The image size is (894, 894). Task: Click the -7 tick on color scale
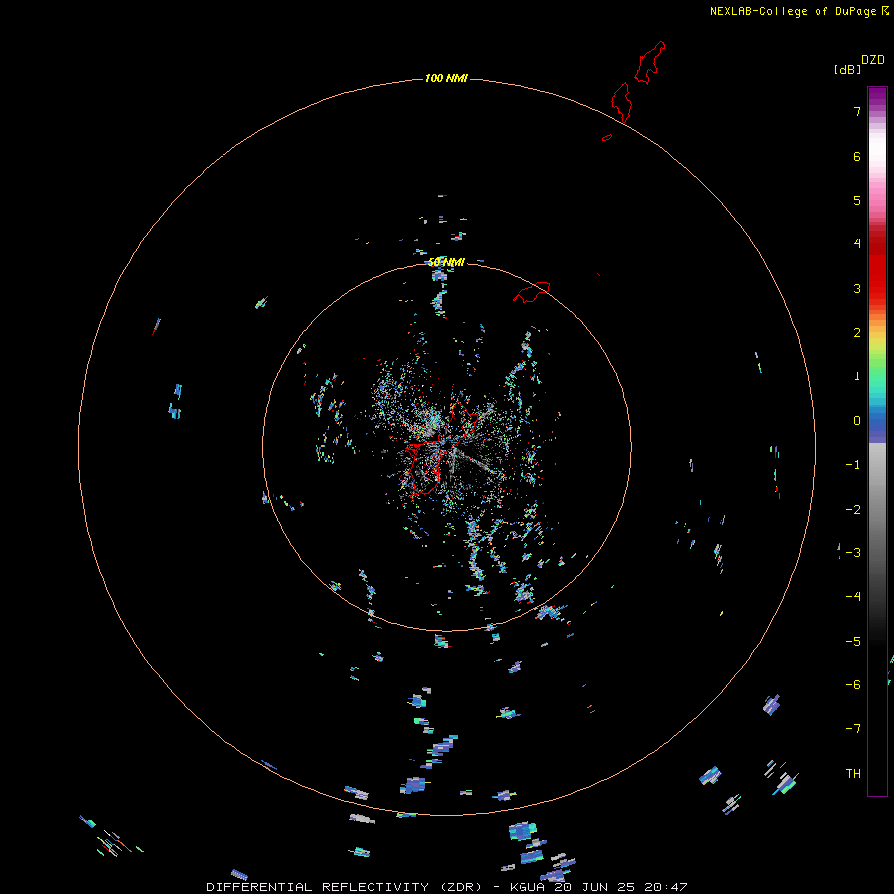tap(853, 729)
